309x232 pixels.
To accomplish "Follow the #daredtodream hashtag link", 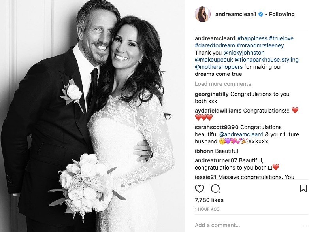I will [215, 45].
